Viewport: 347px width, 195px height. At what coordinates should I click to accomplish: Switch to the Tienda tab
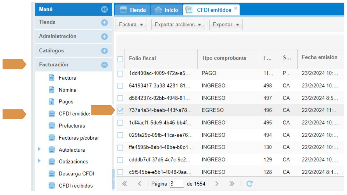coord(132,10)
